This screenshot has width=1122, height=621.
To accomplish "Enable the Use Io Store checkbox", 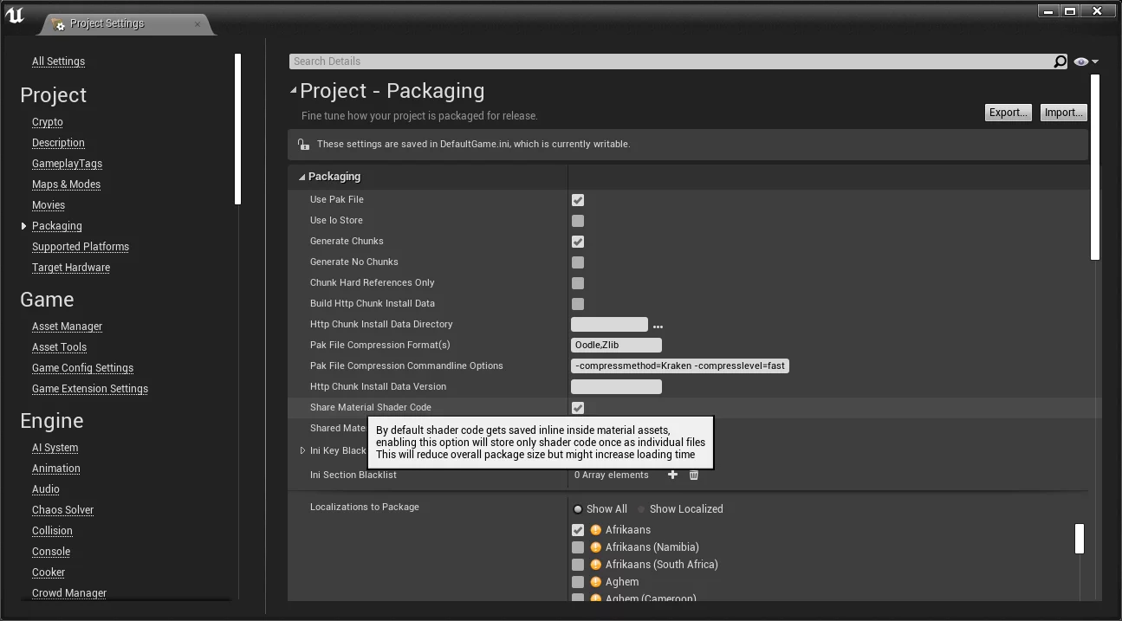I will (578, 221).
